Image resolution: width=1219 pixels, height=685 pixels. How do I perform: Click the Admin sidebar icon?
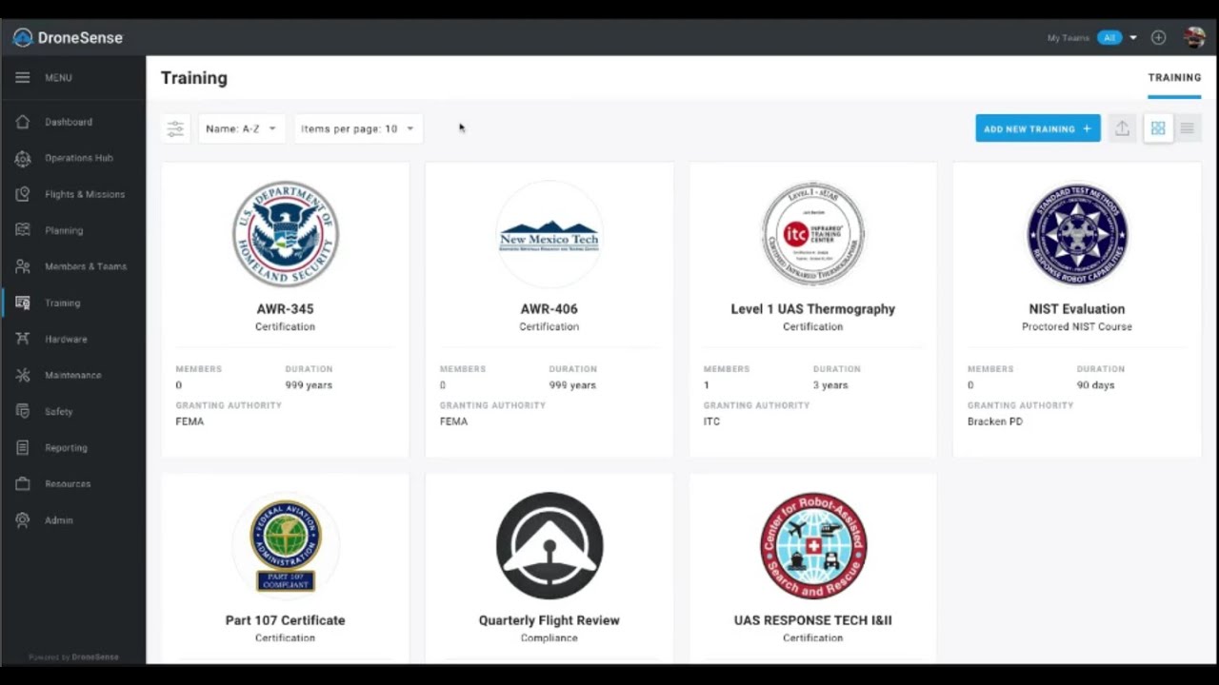(x=23, y=520)
